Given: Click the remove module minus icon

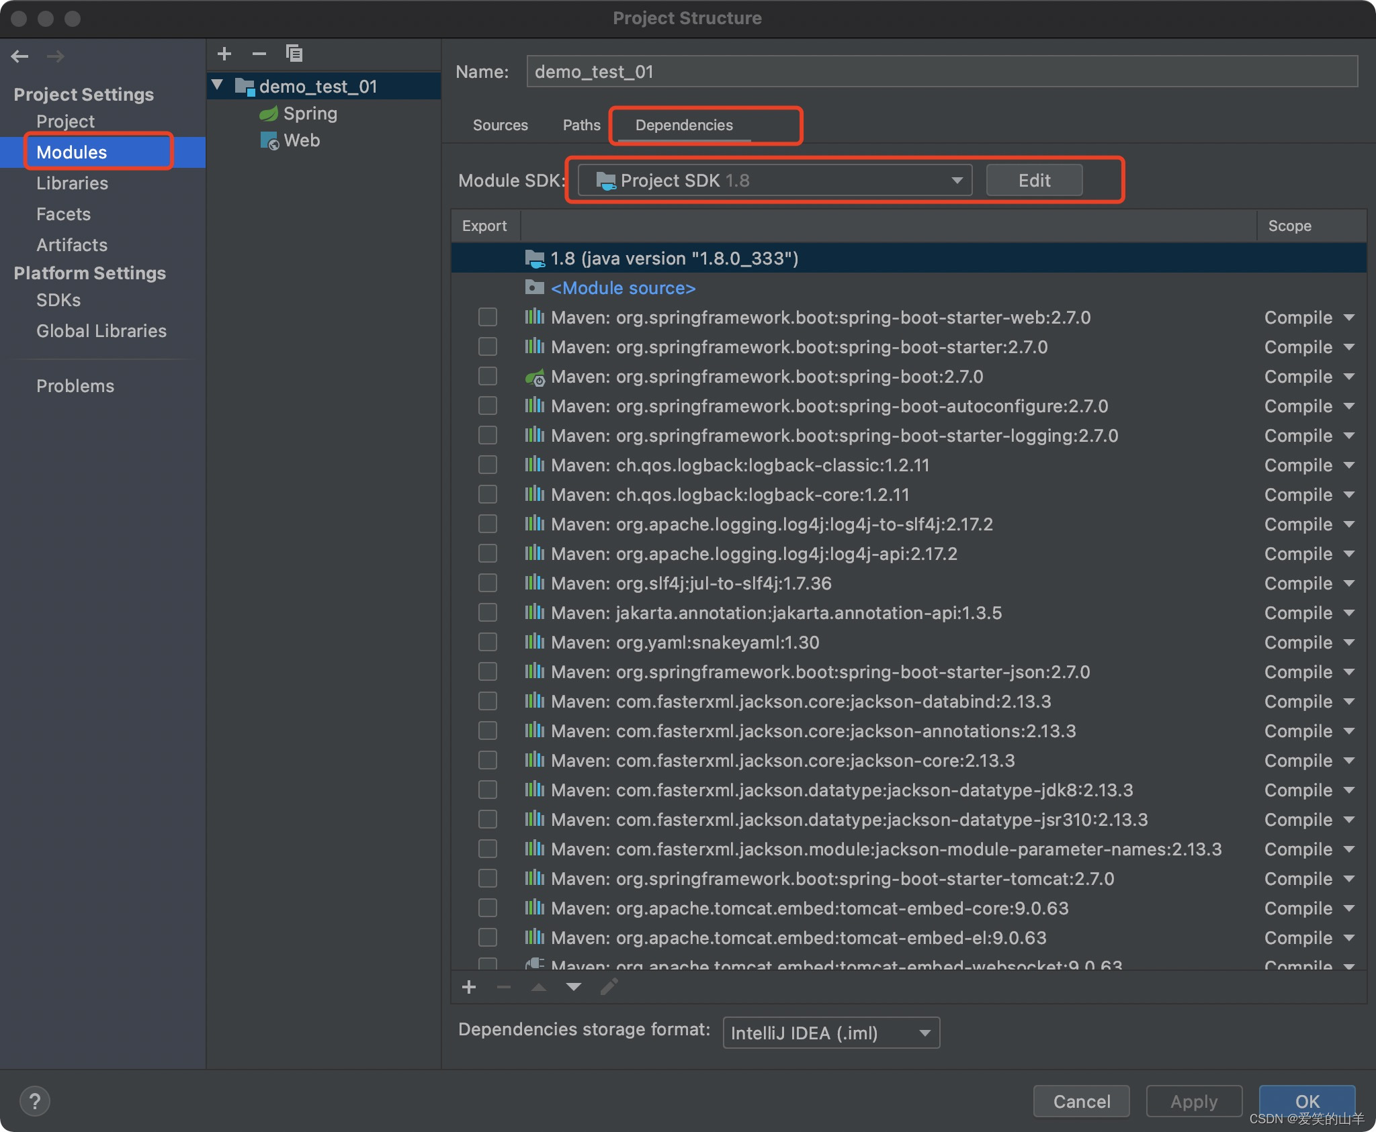Looking at the screenshot, I should (x=259, y=54).
